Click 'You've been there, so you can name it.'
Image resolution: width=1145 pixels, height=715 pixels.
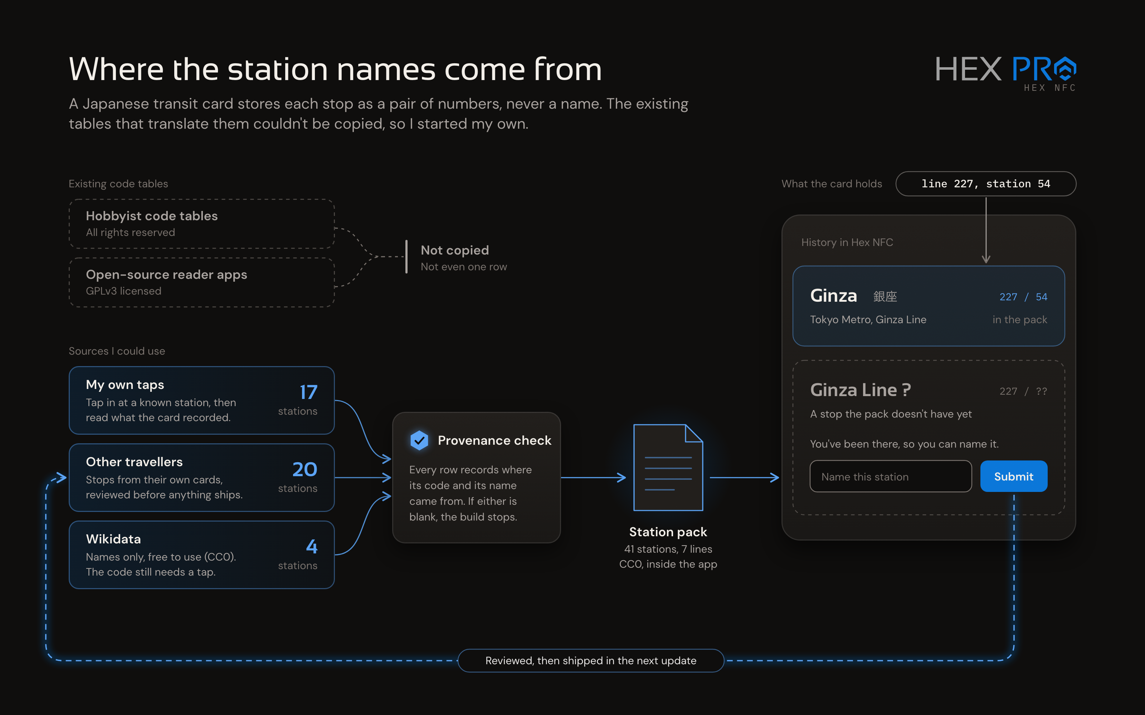pos(904,444)
